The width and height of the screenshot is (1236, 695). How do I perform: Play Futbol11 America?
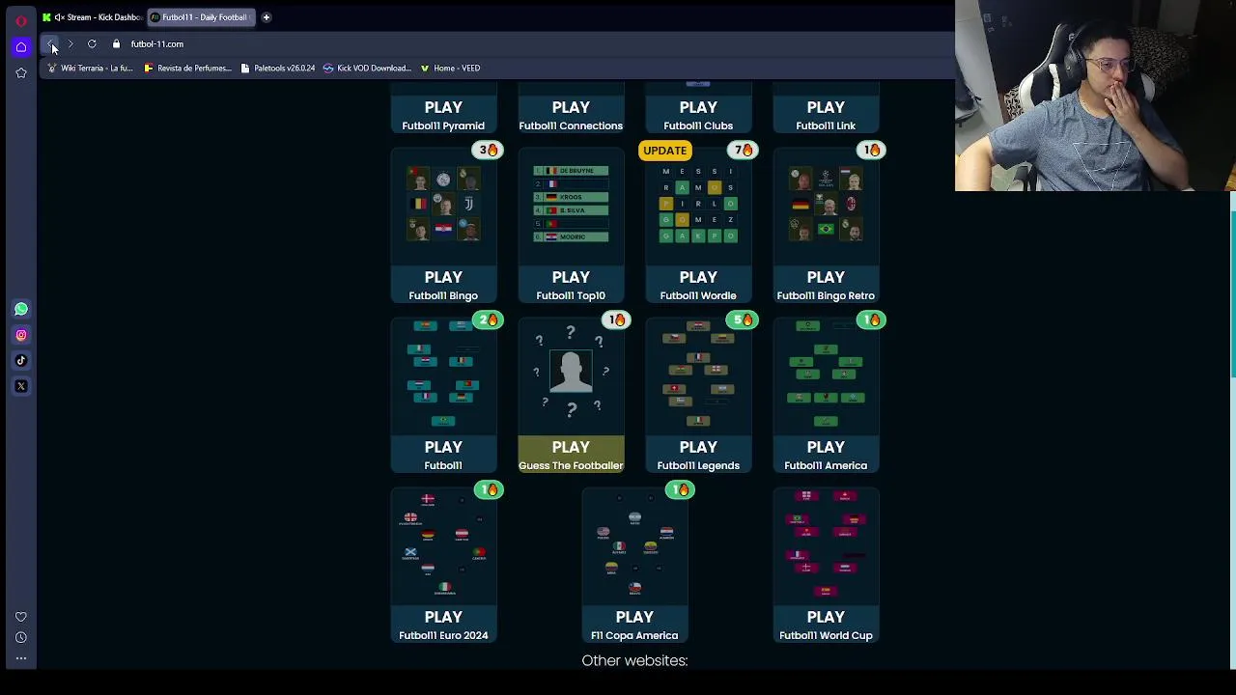click(826, 455)
